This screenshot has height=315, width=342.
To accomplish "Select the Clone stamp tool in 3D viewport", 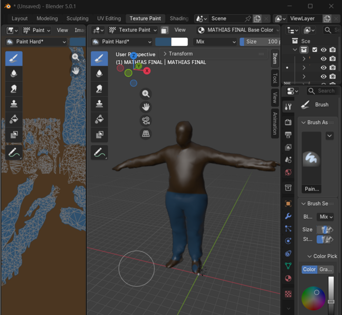I will pos(99,104).
